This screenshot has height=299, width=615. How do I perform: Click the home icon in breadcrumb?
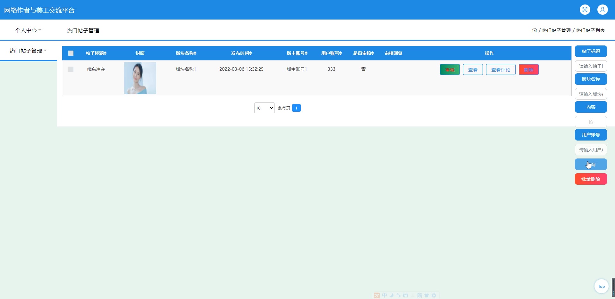534,30
